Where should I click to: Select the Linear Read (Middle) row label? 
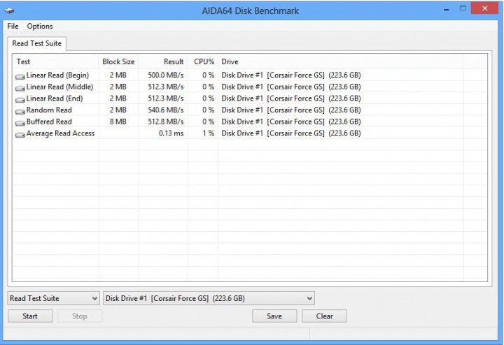coord(59,87)
